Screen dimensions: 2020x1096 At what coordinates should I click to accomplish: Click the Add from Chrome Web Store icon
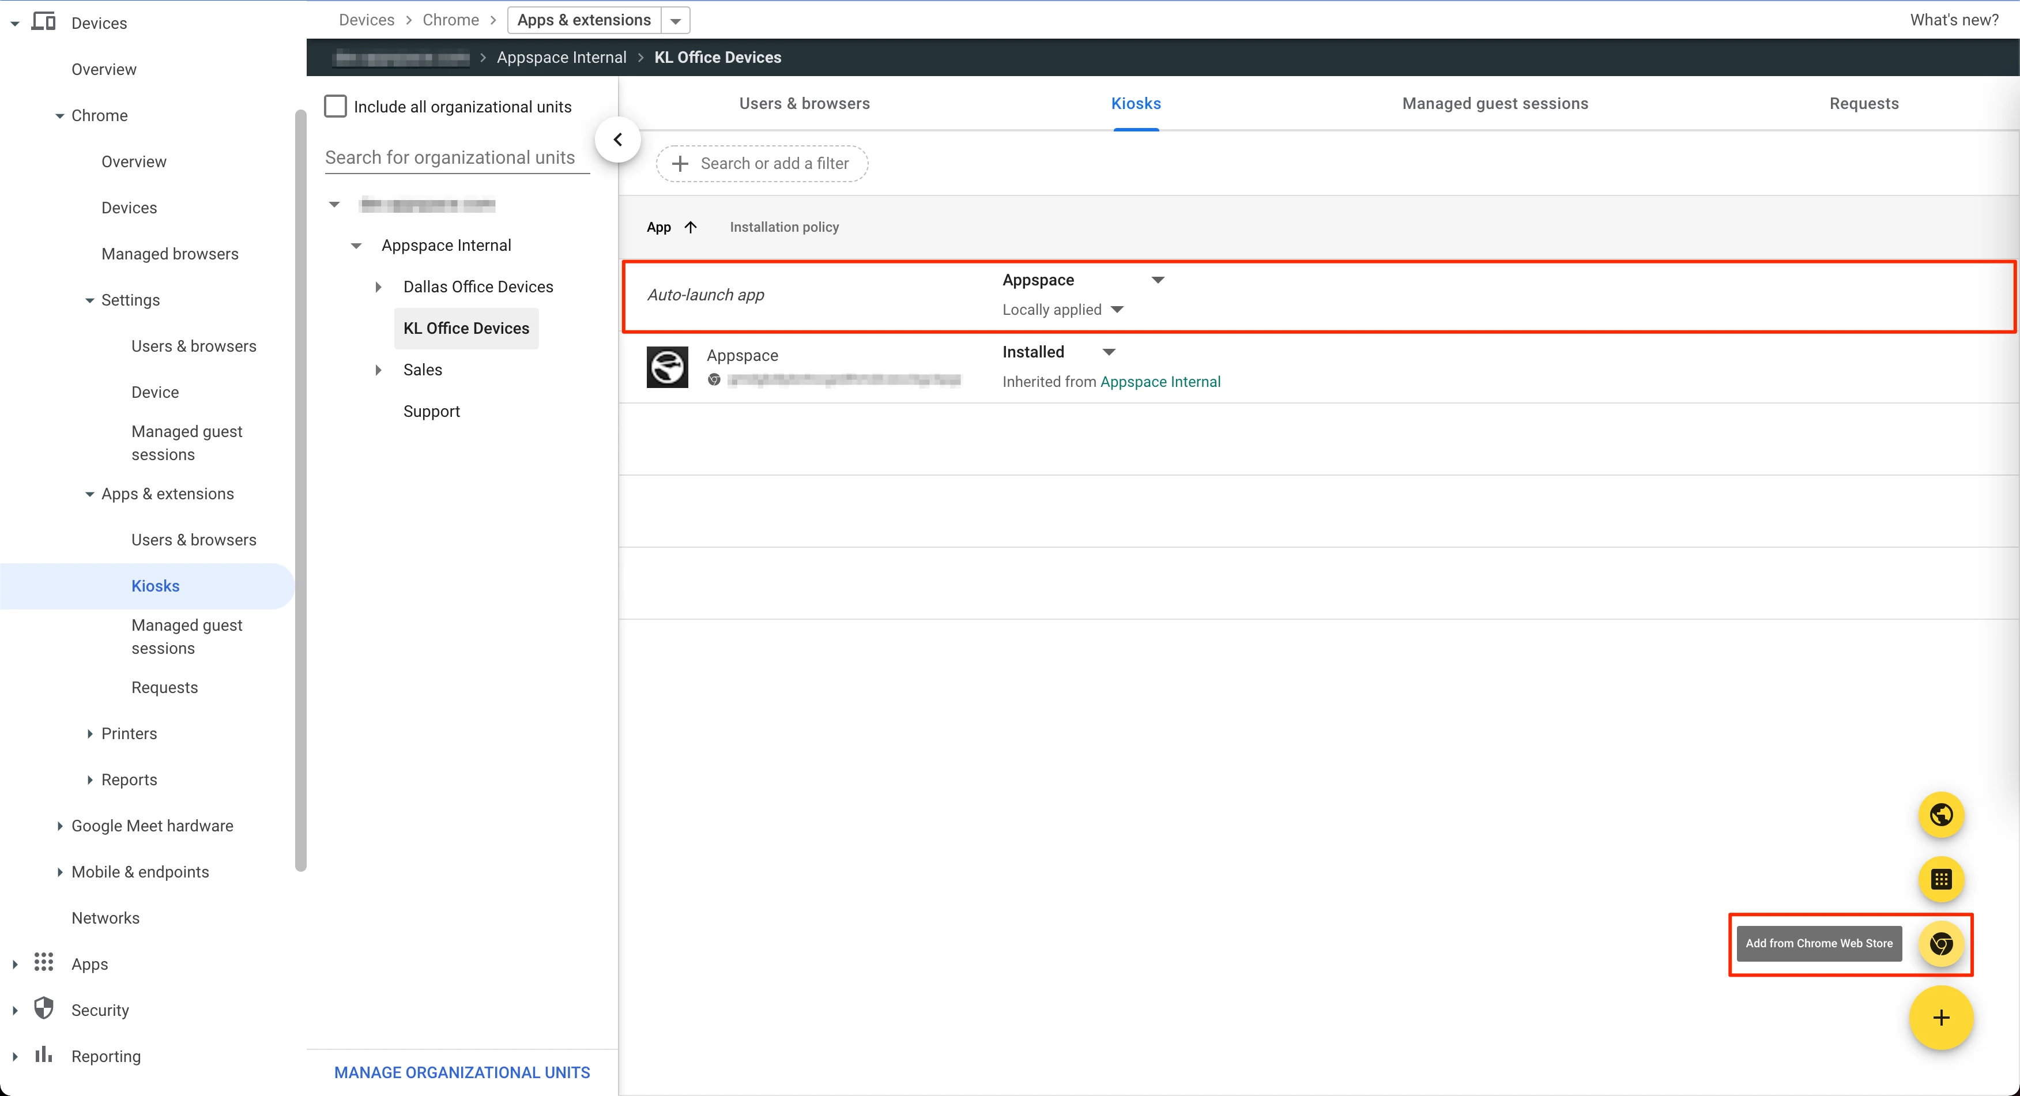pos(1941,943)
